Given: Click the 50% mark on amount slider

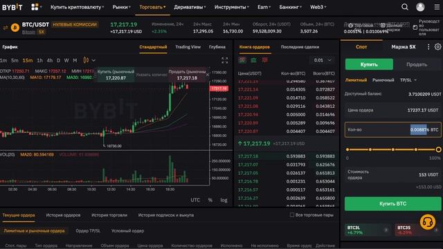Looking at the screenshot, I should [x=392, y=149].
